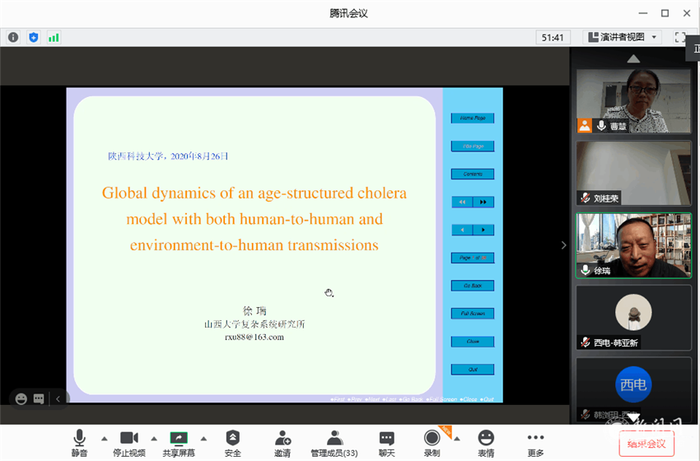Enter full screen with top-right icon
700x461 pixels.
click(x=680, y=37)
